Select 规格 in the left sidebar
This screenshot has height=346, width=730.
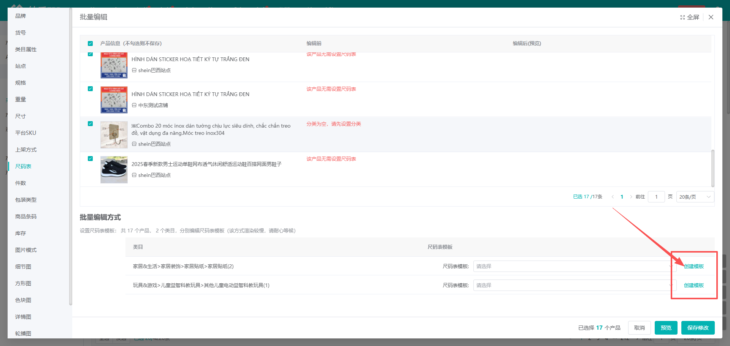[21, 83]
